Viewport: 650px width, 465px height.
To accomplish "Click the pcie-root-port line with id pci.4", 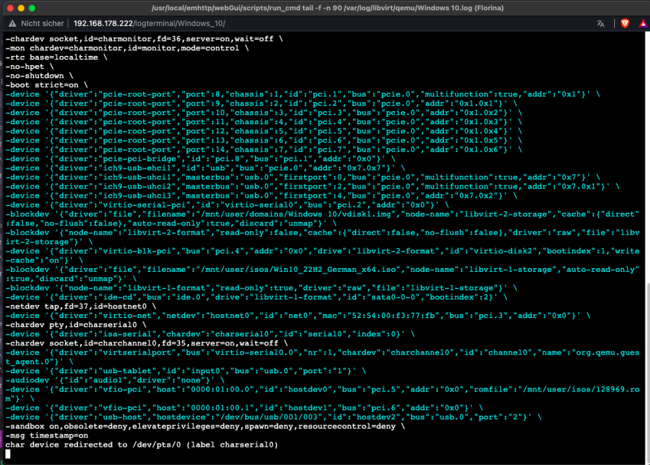I will point(264,122).
